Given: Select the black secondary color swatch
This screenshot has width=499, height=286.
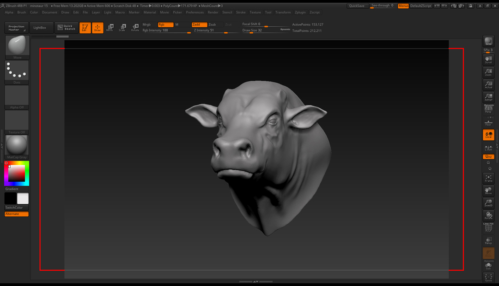Looking at the screenshot, I should 10,198.
